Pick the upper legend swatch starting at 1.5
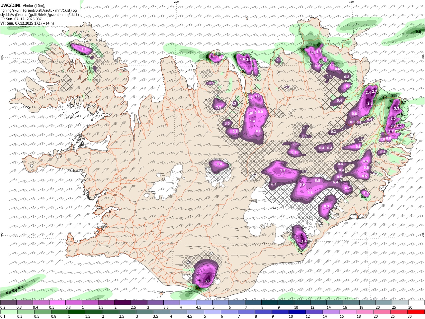425x319 pixels. pyautogui.click(x=106, y=303)
